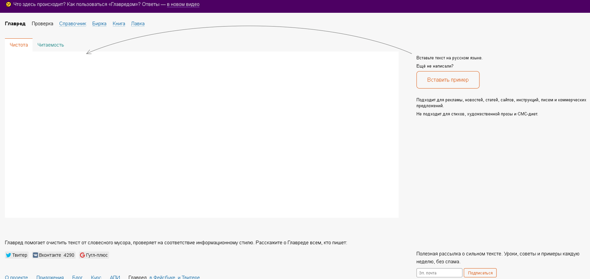This screenshot has width=590, height=279.
Task: Click the Twitter bird icon
Action: (x=8, y=255)
